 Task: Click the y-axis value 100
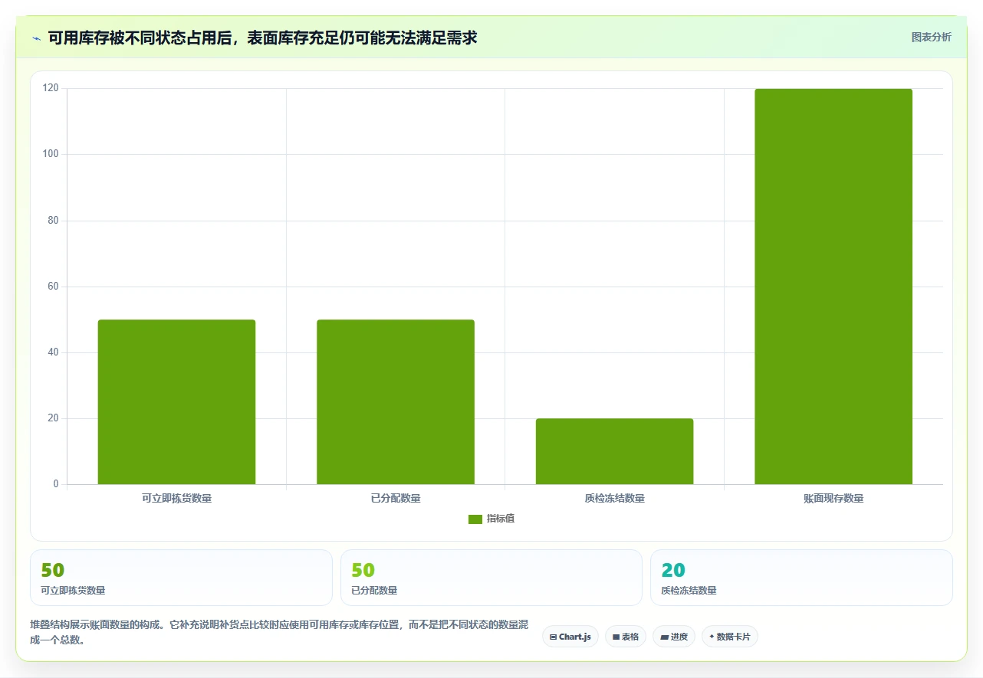click(x=51, y=154)
